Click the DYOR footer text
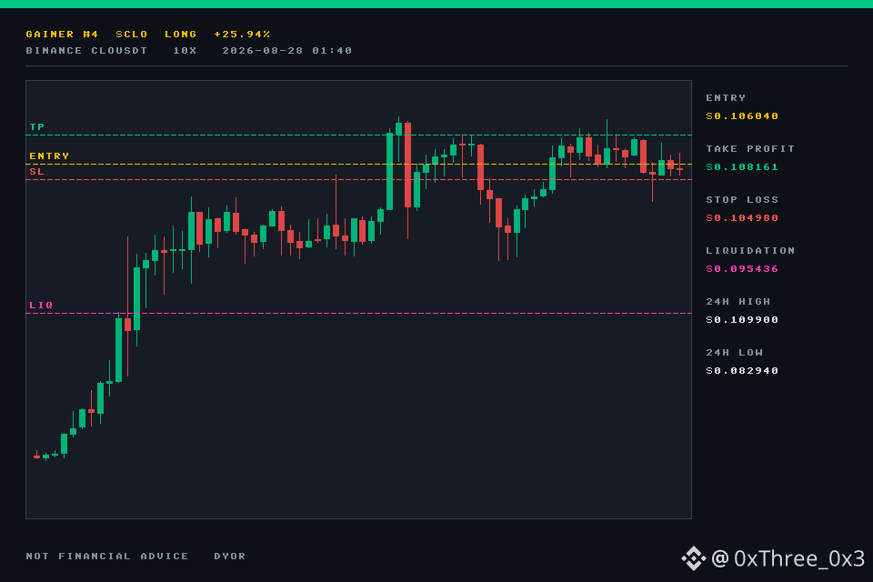 [x=230, y=557]
